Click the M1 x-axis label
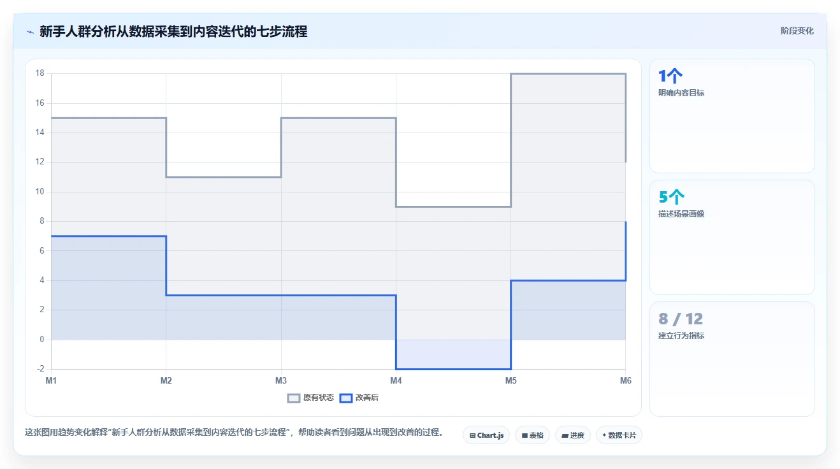 click(51, 380)
